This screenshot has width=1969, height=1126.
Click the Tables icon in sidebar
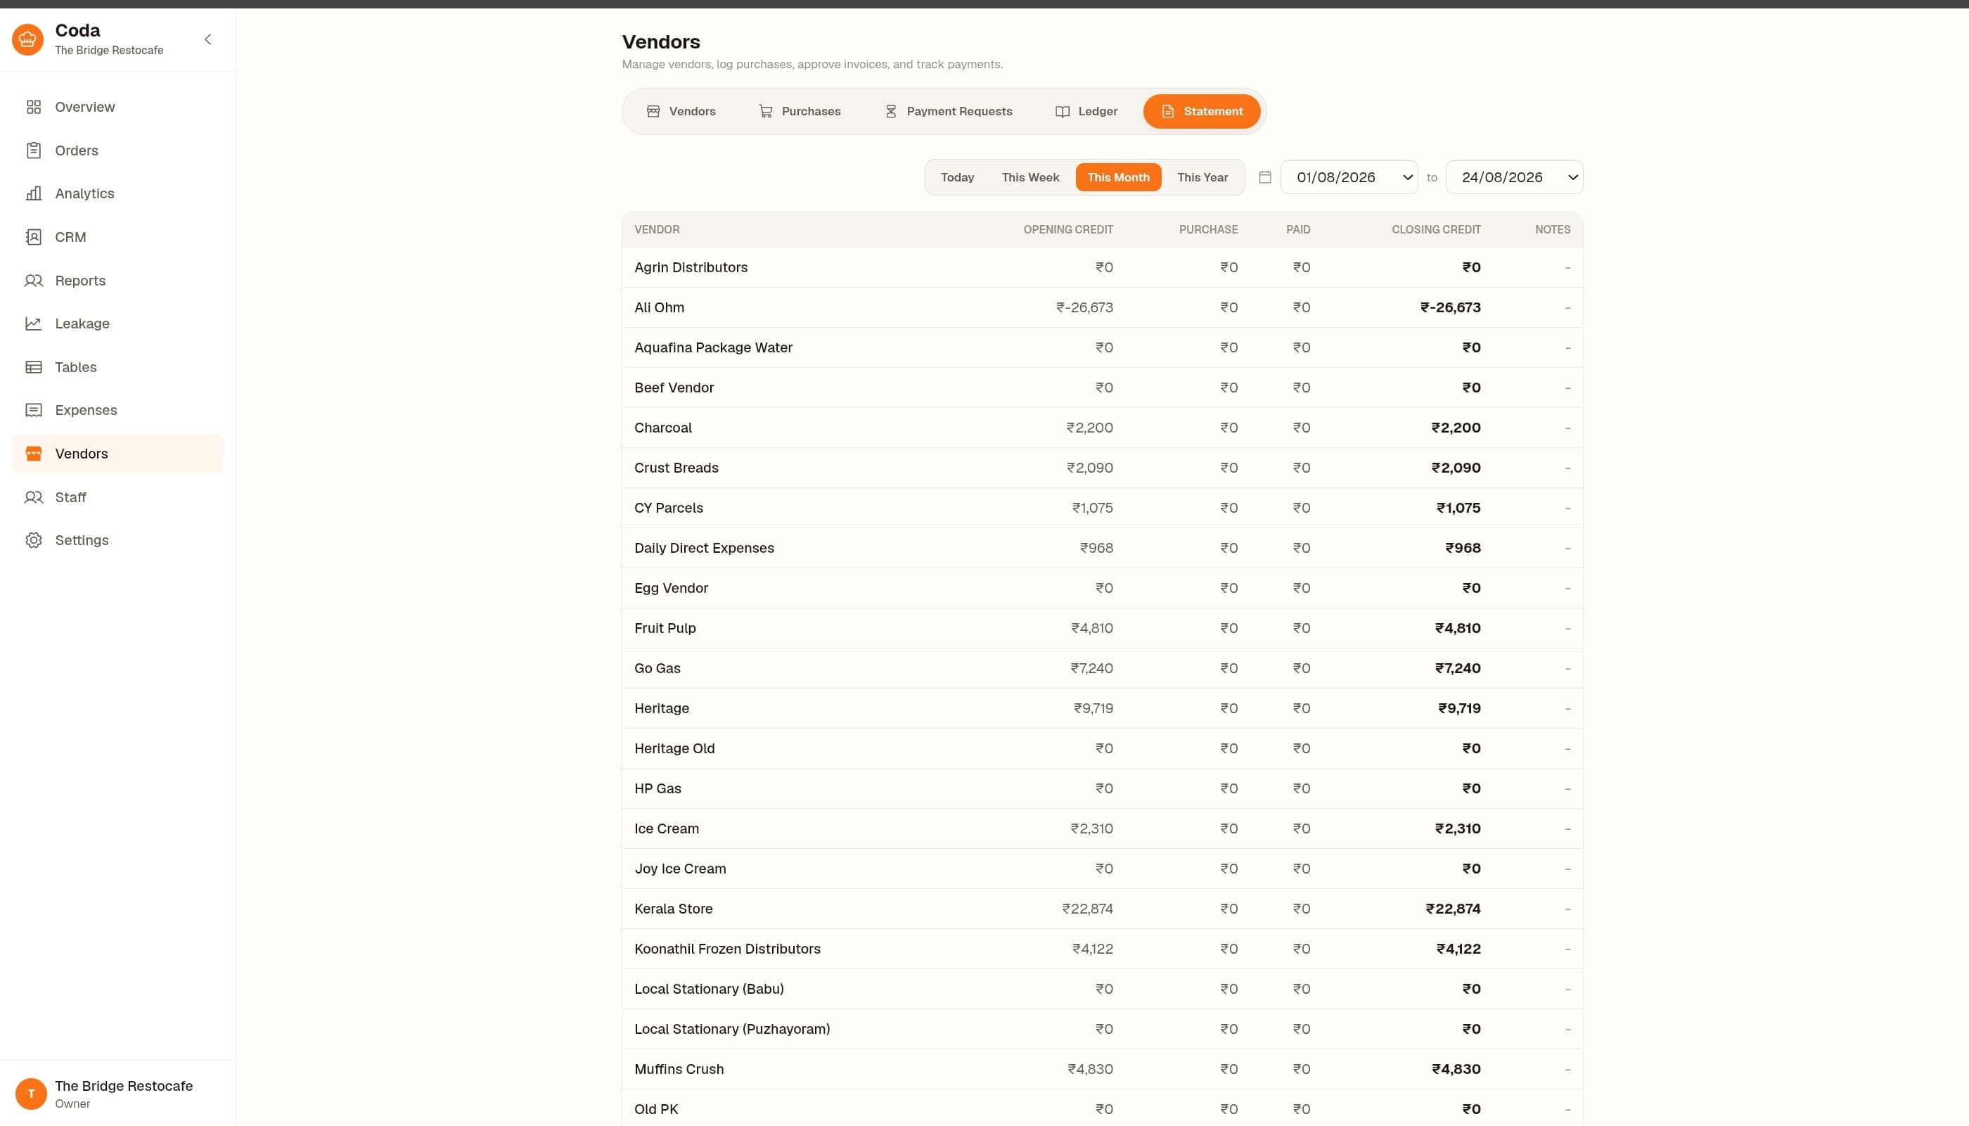tap(33, 366)
